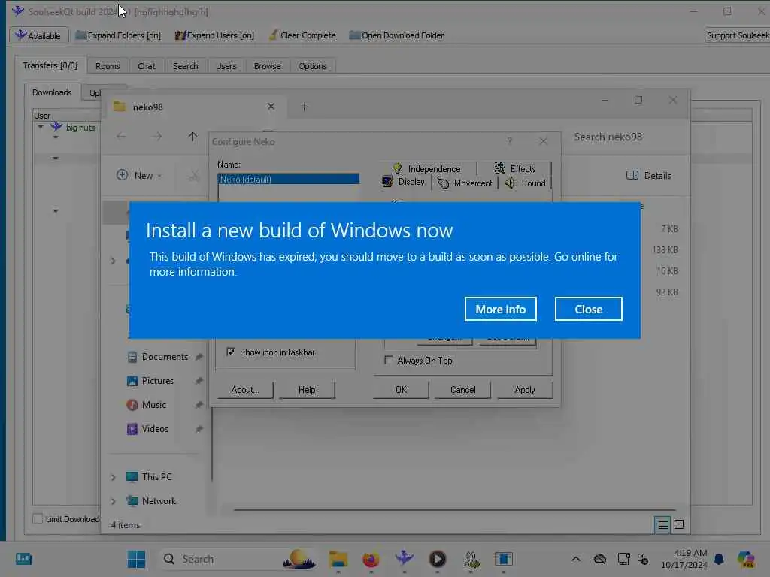This screenshot has height=577, width=770.
Task: Open the New dropdown in File Explorer
Action: pyautogui.click(x=139, y=175)
